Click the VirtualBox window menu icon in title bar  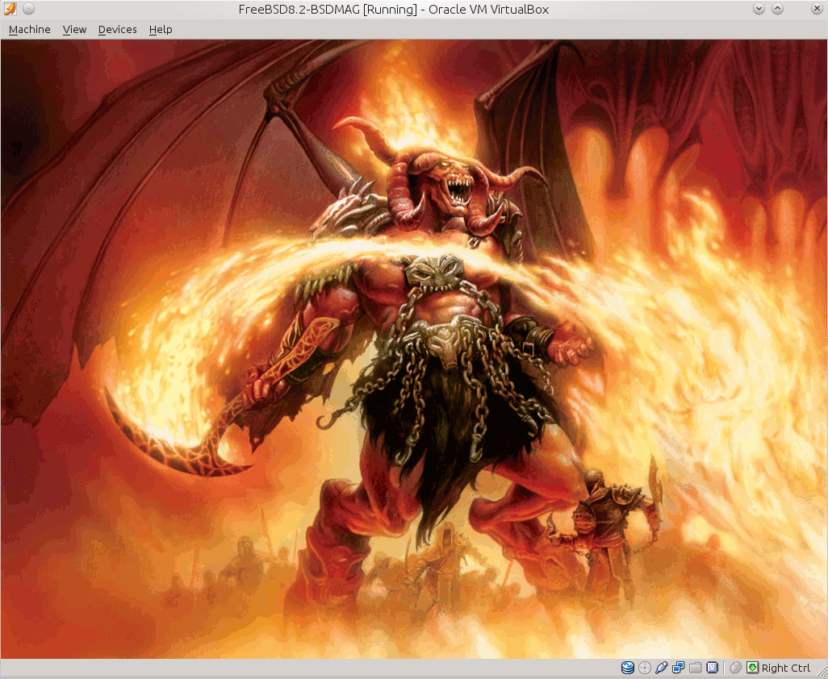coord(10,8)
